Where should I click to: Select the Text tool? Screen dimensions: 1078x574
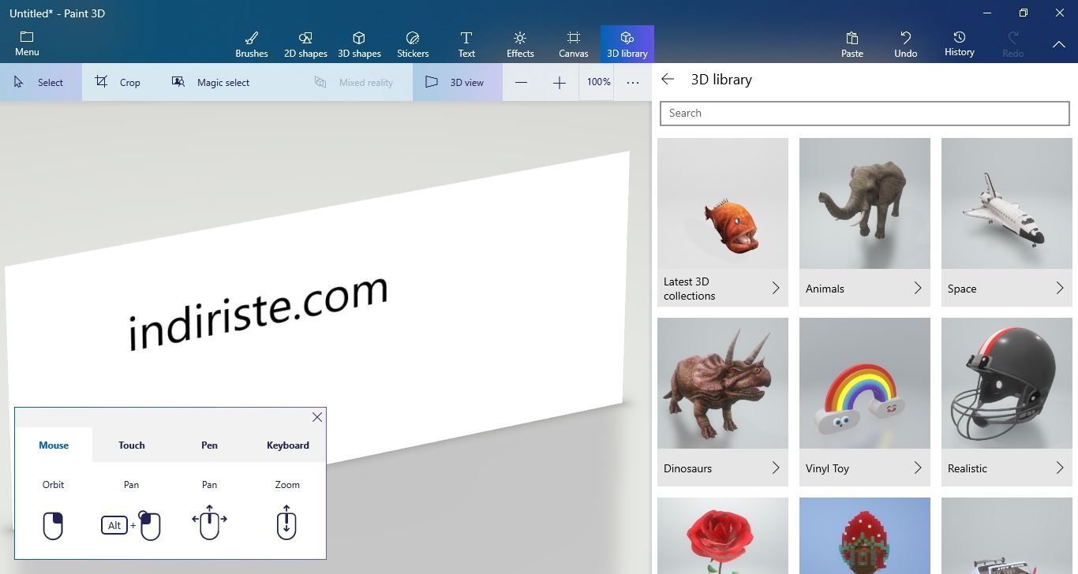tap(466, 44)
